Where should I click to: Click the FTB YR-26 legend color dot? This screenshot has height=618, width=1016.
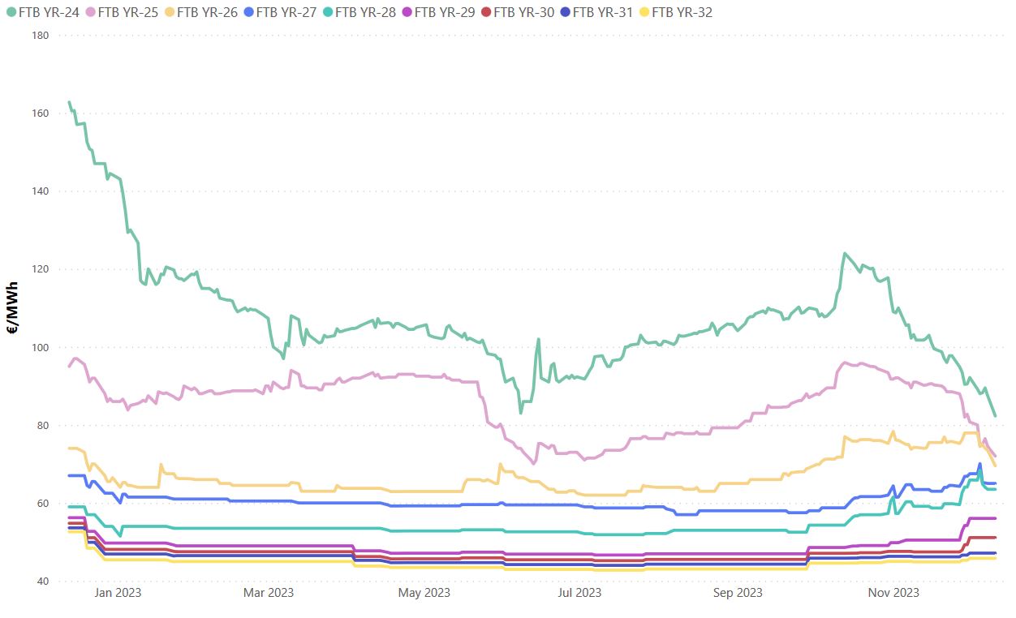click(x=170, y=12)
